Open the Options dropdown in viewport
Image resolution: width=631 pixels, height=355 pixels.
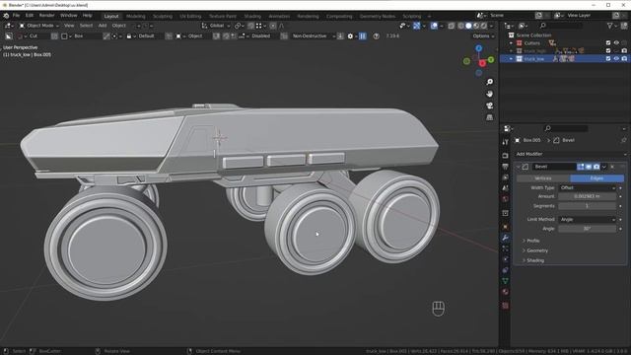pyautogui.click(x=483, y=36)
